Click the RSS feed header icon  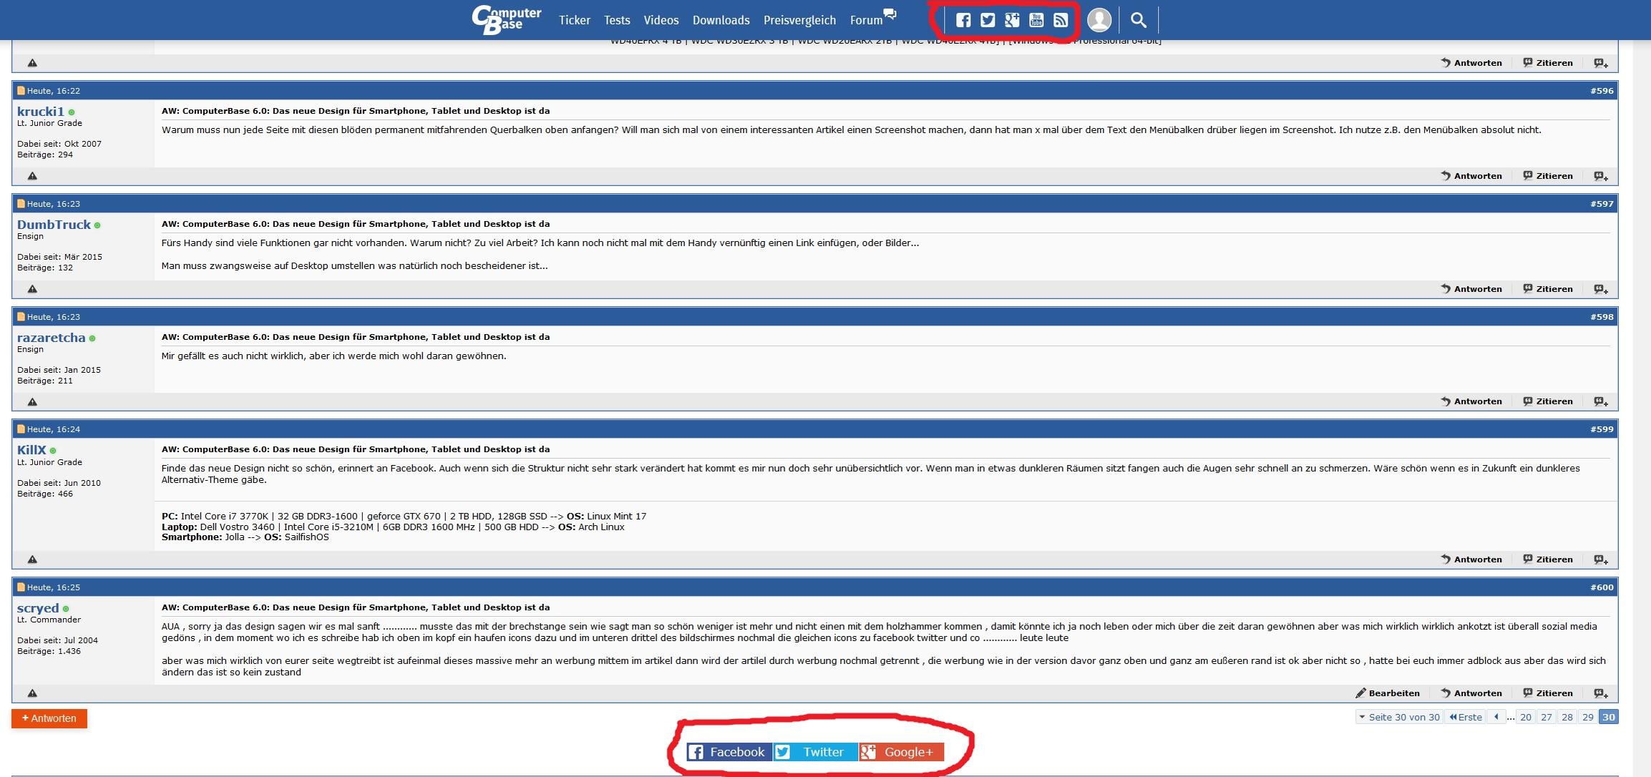coord(1061,20)
